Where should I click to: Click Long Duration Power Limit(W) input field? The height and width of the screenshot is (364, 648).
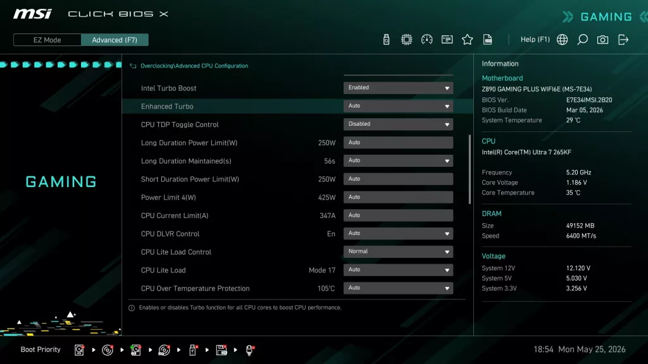[398, 142]
